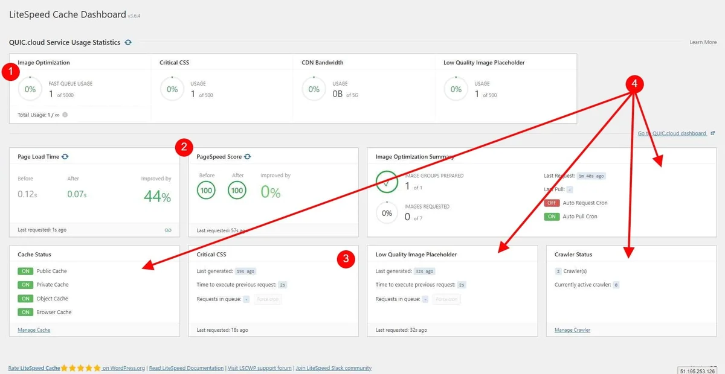Image resolution: width=725 pixels, height=374 pixels.
Task: Click the Public Cache ON badge
Action: click(x=26, y=271)
